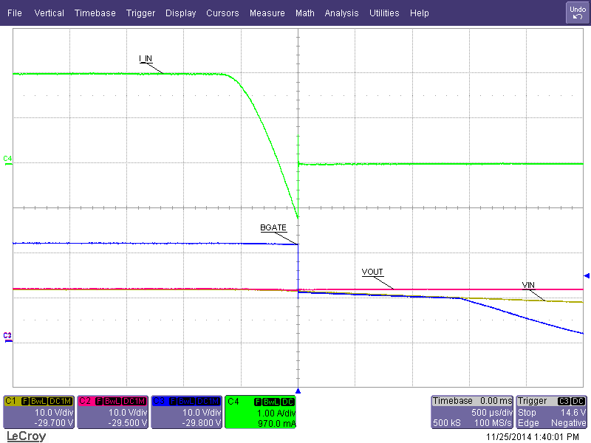Open the Utilities menu

point(384,13)
